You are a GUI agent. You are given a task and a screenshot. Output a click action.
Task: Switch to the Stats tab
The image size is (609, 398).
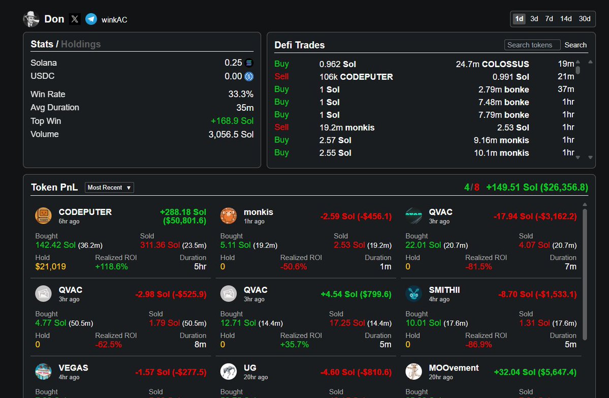coord(42,44)
